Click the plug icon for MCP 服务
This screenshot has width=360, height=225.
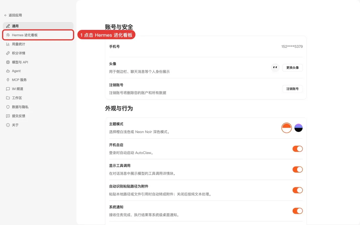(x=8, y=80)
